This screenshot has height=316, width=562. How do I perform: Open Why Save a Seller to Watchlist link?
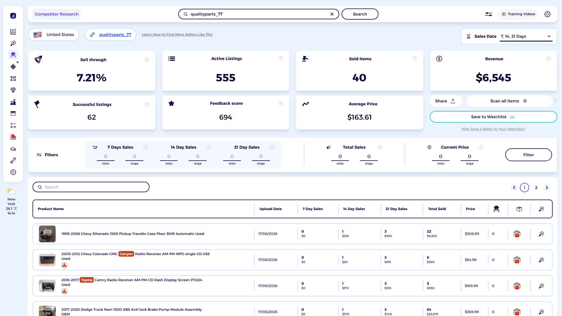click(493, 129)
